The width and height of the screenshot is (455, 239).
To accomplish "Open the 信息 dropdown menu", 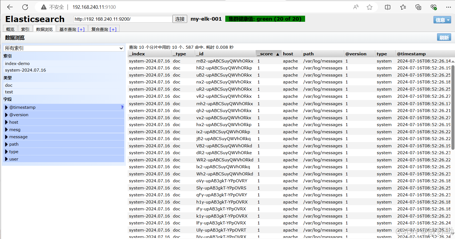I will [442, 20].
